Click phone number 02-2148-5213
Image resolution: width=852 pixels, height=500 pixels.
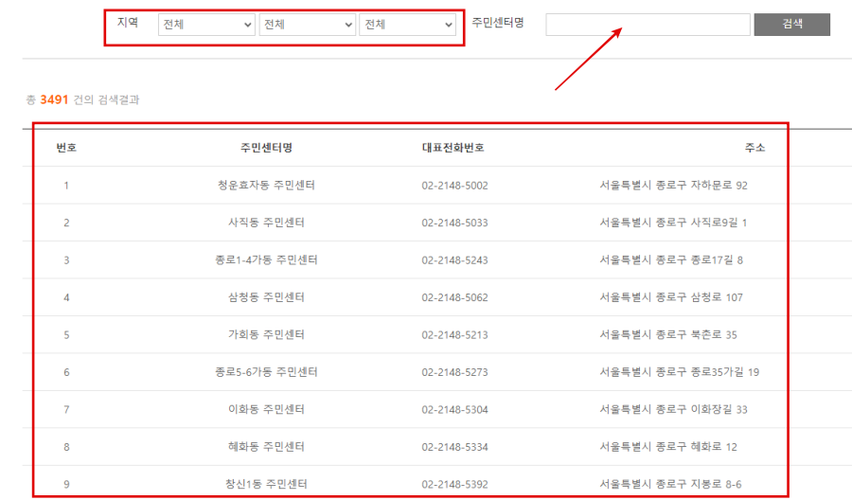[x=454, y=335]
